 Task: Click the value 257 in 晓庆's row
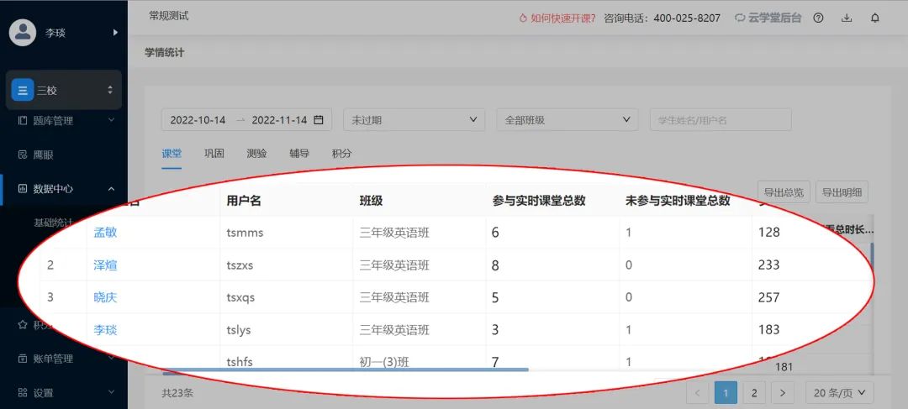click(768, 297)
